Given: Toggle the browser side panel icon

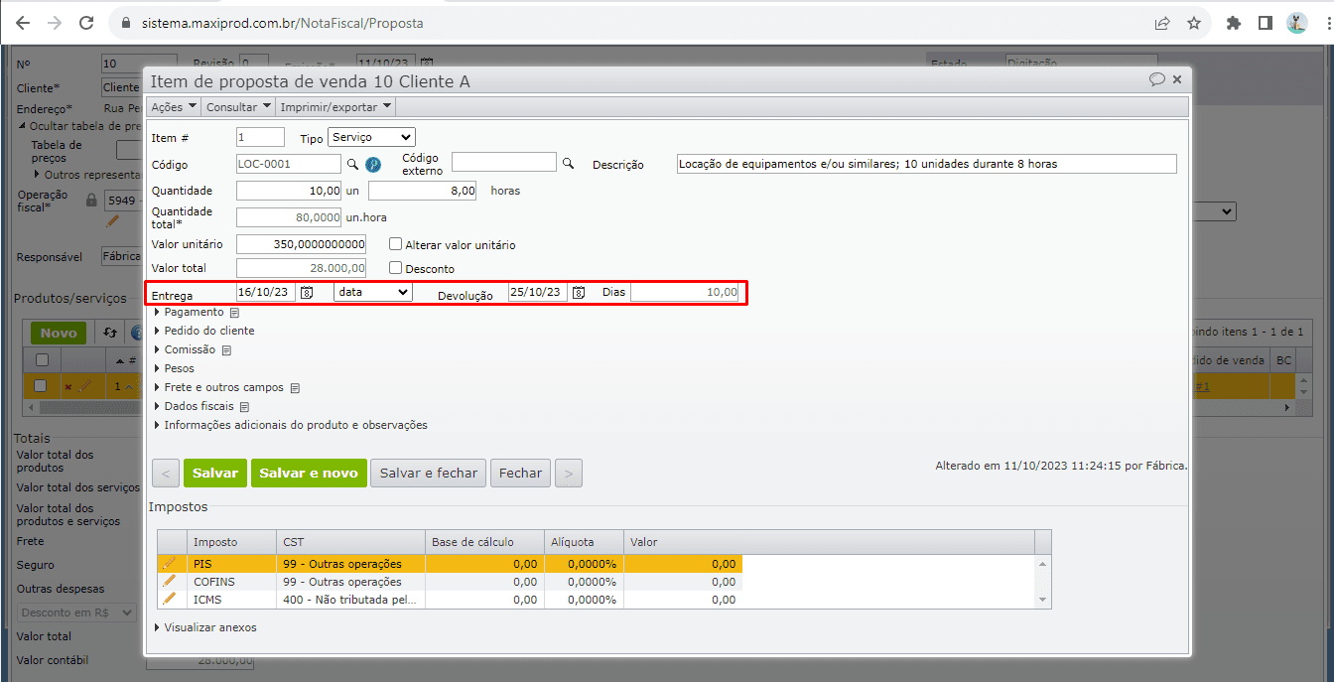Looking at the screenshot, I should pos(1266,22).
